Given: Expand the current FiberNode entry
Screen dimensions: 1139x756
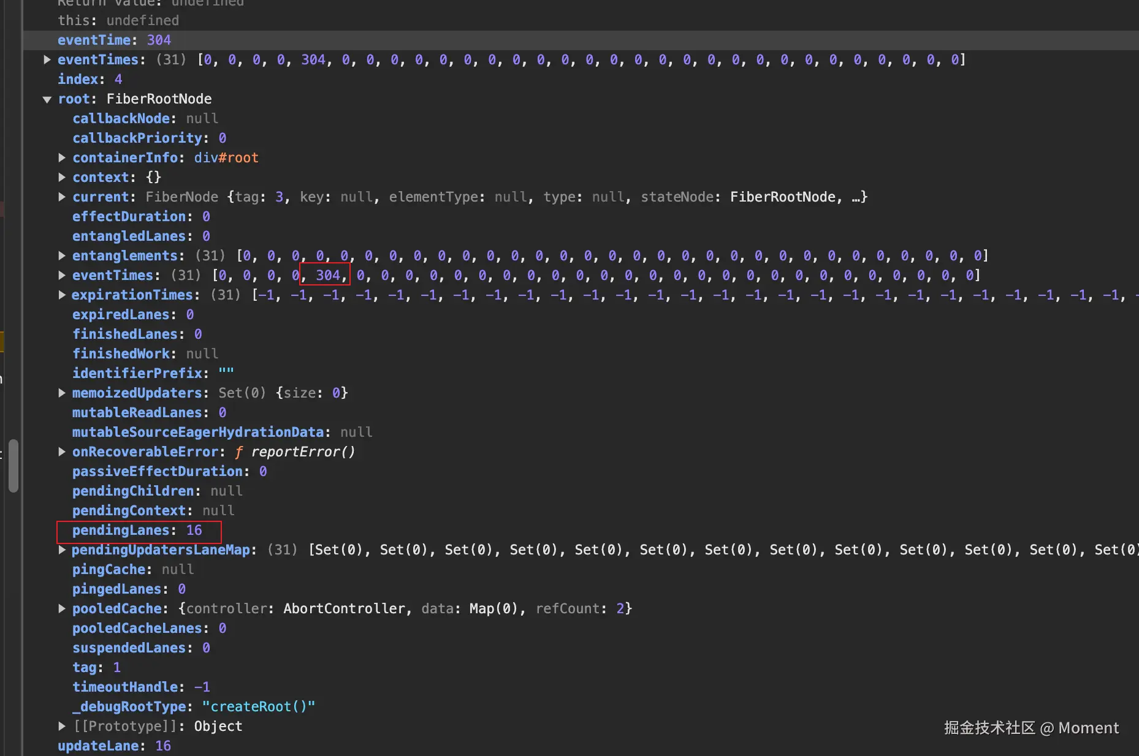Looking at the screenshot, I should [x=62, y=197].
